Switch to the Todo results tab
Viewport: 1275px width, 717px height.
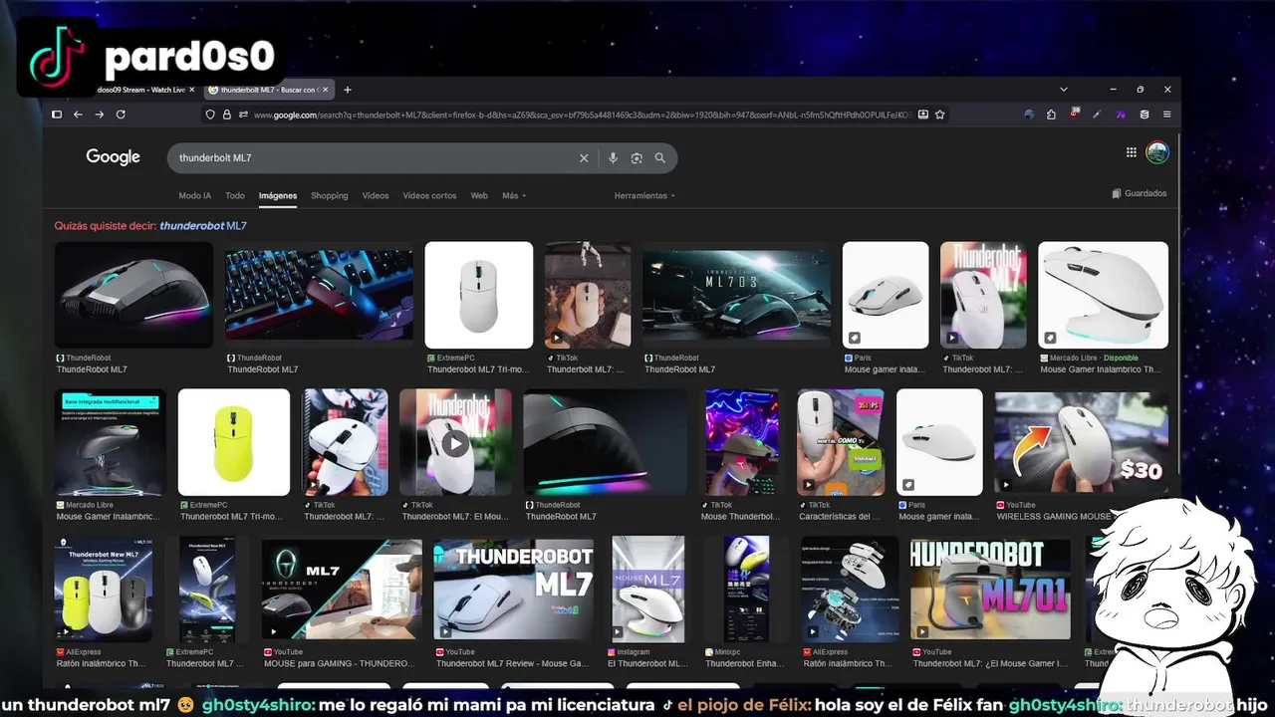click(235, 195)
